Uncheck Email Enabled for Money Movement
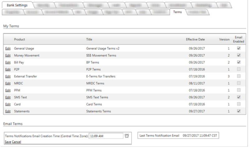This screenshot has width=250, height=148. click(239, 55)
